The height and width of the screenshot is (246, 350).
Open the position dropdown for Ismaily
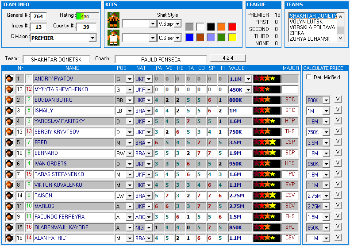point(130,111)
